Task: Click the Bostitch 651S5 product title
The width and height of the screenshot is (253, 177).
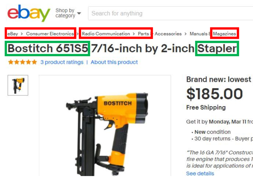Action: tap(122, 48)
